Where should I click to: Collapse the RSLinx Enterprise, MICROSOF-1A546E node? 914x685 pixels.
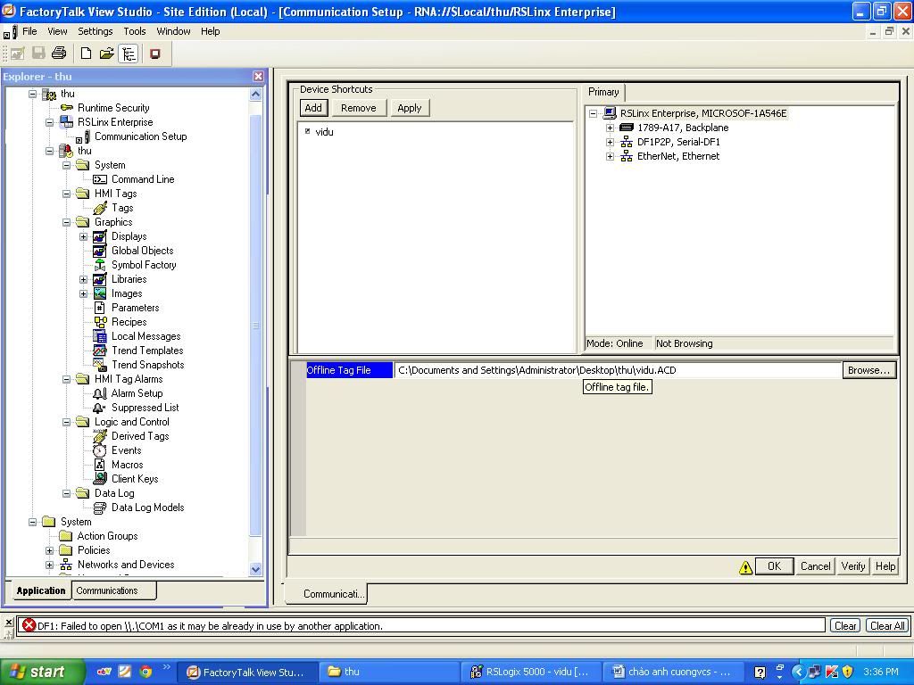(593, 113)
